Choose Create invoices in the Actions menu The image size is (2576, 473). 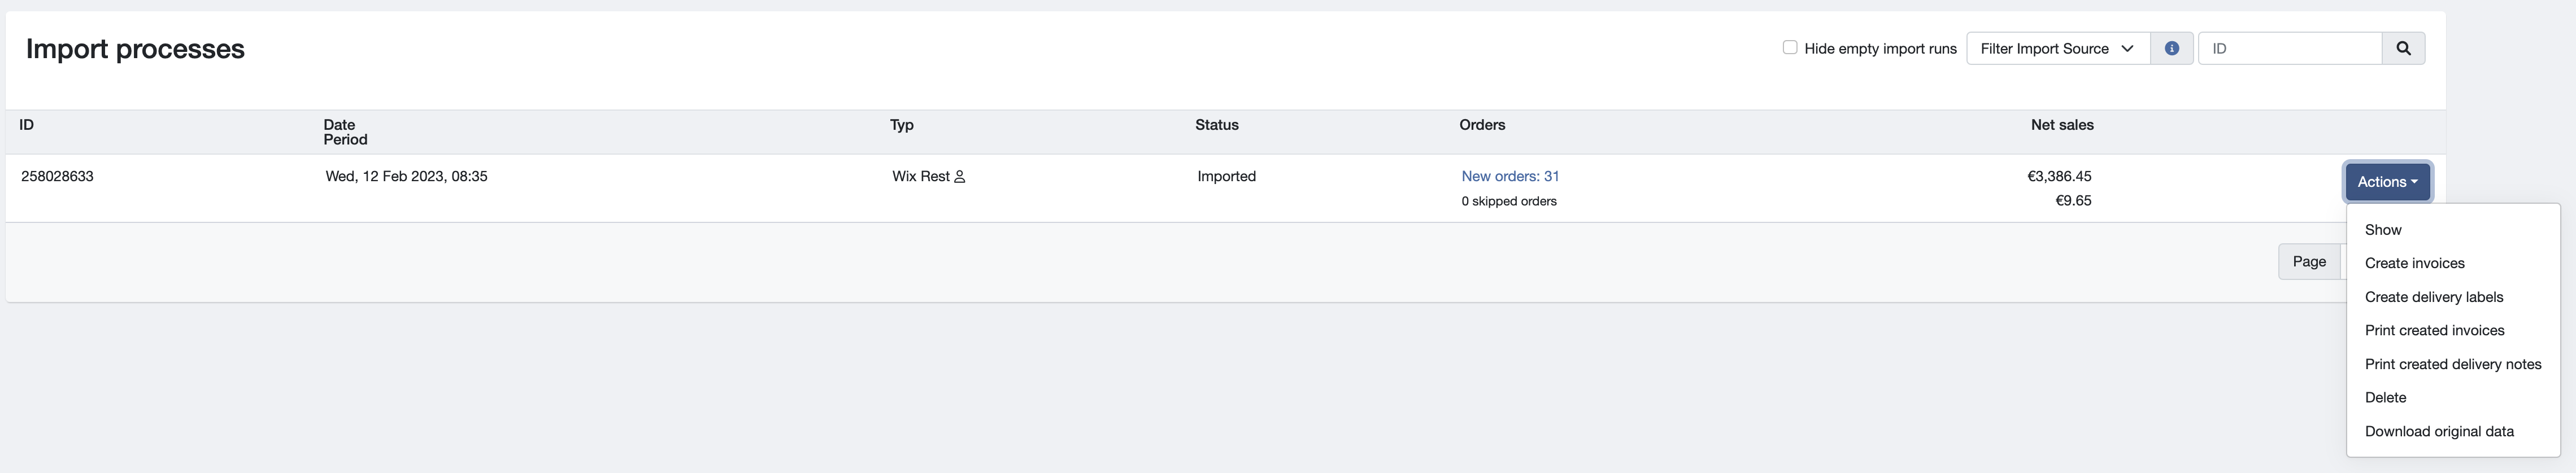[2414, 263]
